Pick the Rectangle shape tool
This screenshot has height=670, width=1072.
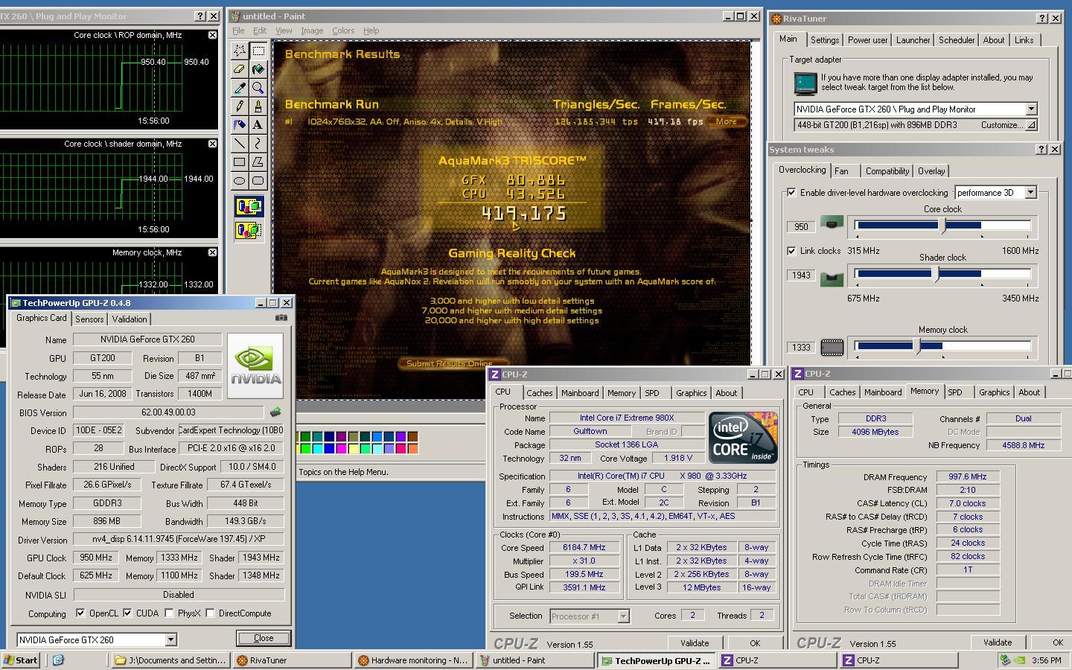(239, 162)
